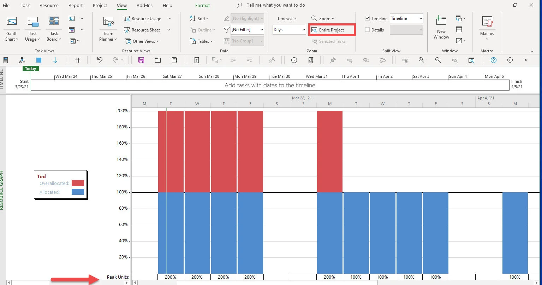Click the person badge icon in toolbar
542x285 pixels.
point(311,60)
